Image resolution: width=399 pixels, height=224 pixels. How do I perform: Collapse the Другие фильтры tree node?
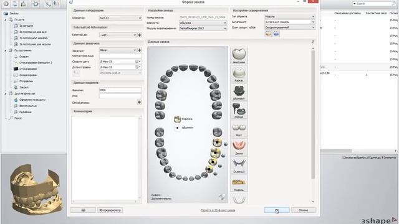(6, 93)
